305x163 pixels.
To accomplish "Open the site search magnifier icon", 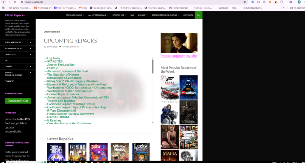I will 198,15.
